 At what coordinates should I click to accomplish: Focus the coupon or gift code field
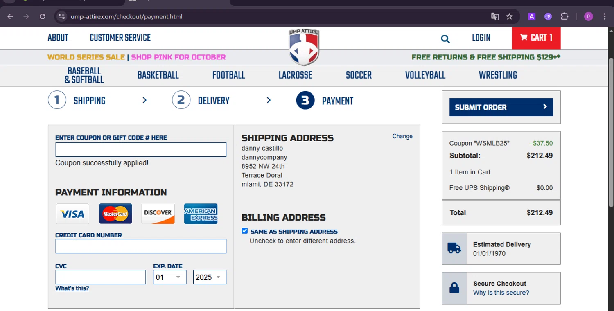tap(141, 149)
